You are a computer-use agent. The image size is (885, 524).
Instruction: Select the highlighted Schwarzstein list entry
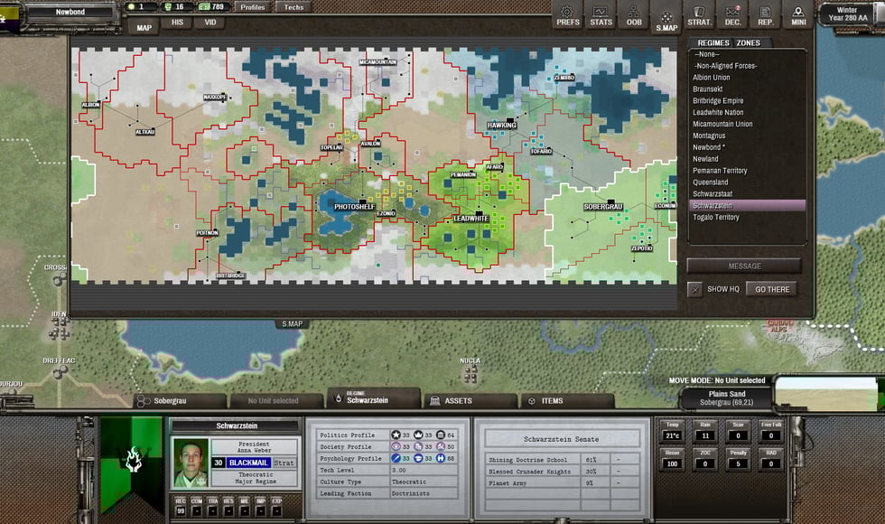click(748, 206)
